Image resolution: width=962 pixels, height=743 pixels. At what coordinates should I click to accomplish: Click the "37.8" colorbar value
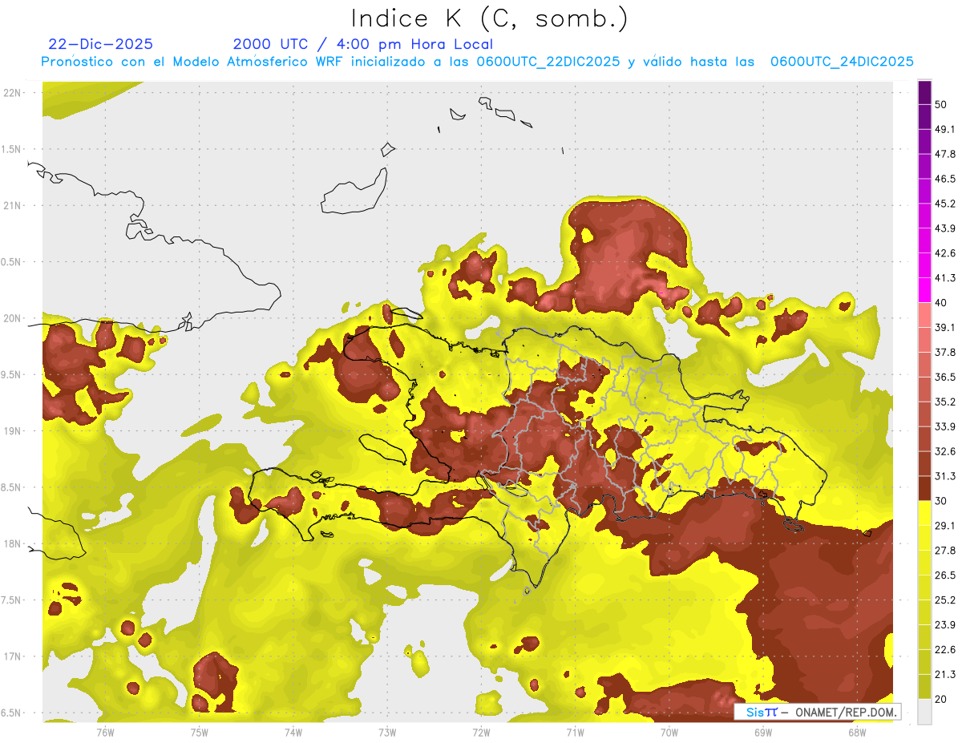pyautogui.click(x=945, y=352)
